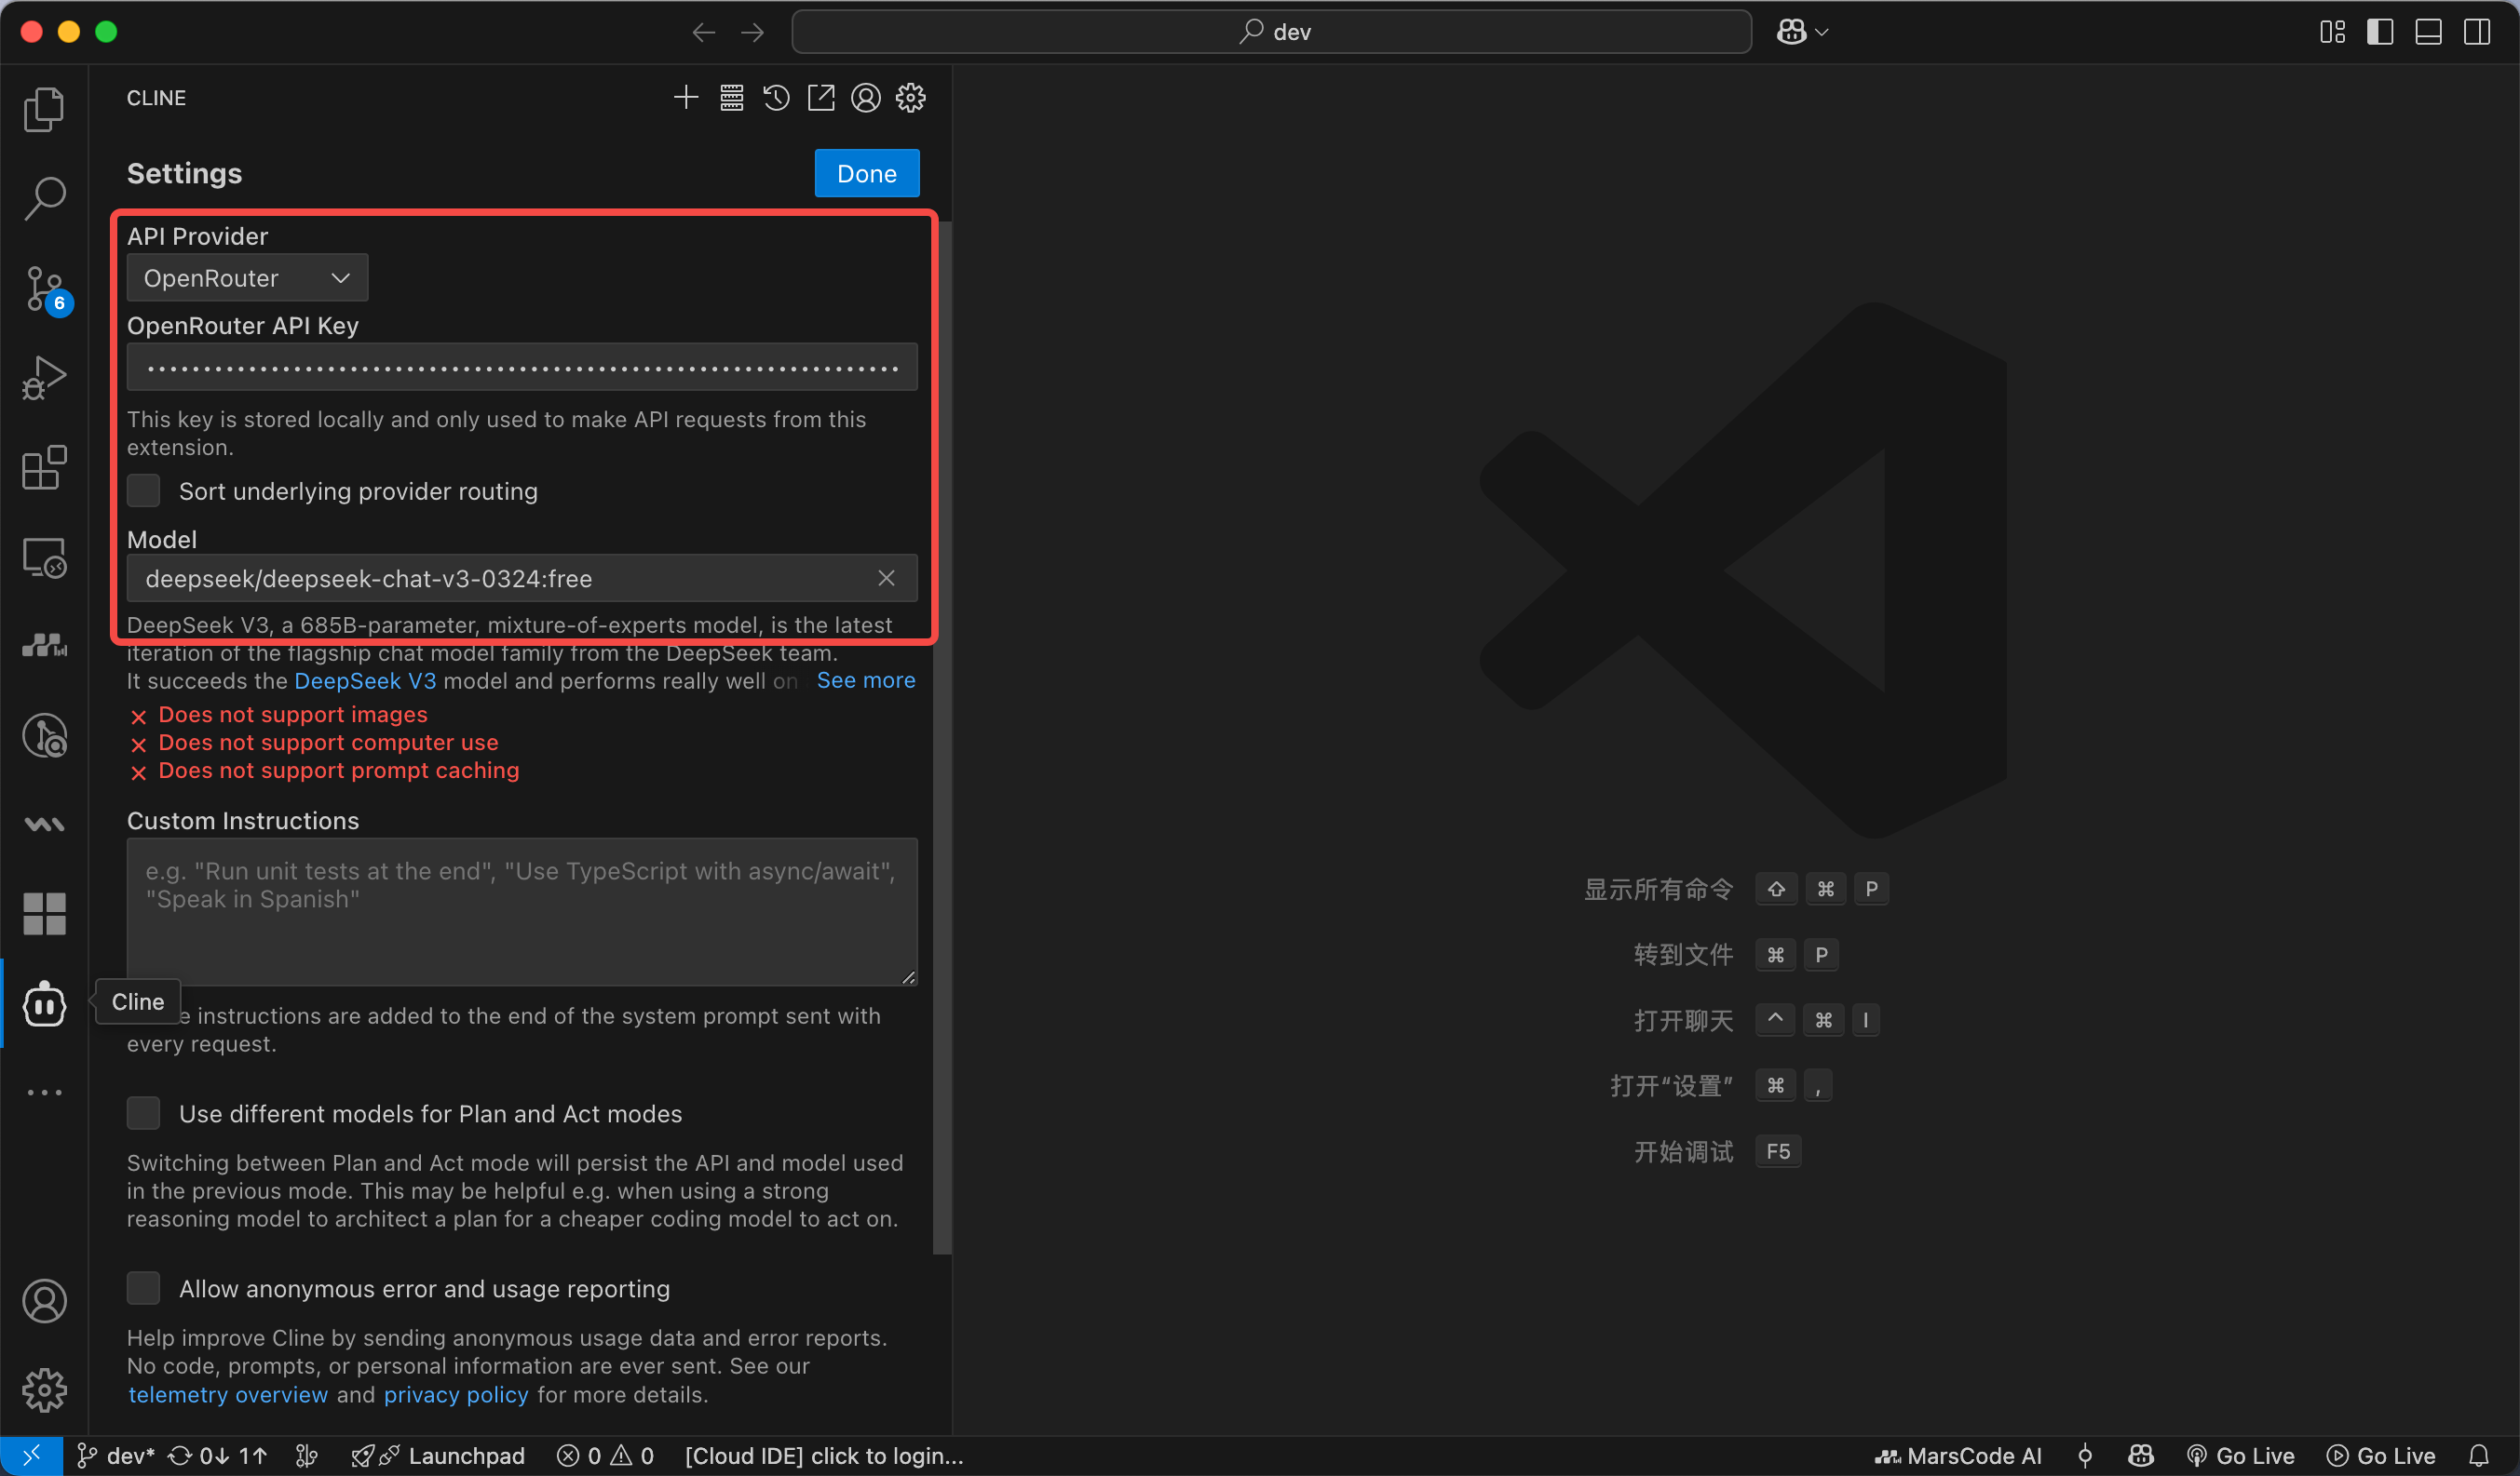Click the Copilot status icon in status bar
2520x1476 pixels.
2141,1456
